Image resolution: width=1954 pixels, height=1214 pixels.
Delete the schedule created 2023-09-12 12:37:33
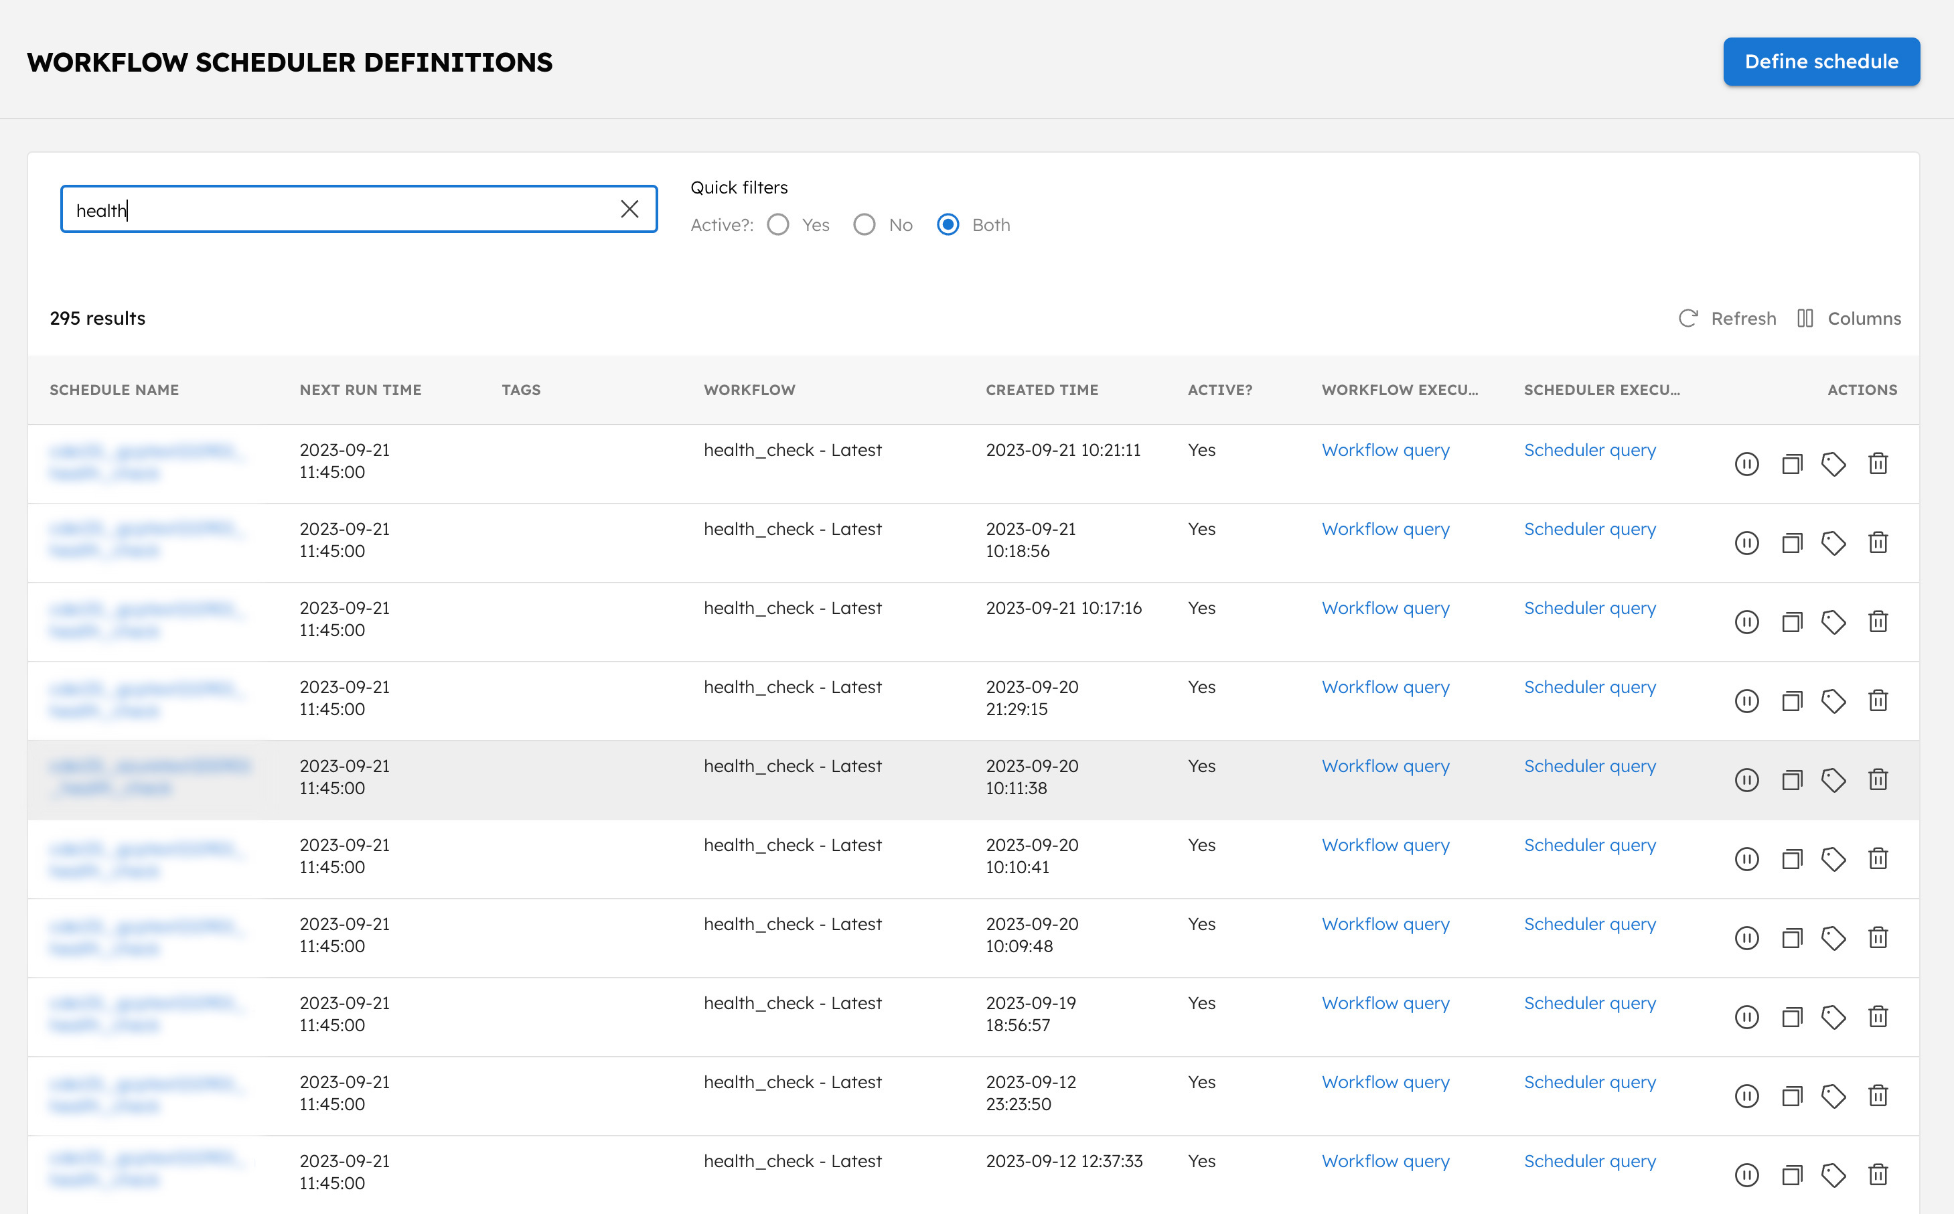(1878, 1174)
